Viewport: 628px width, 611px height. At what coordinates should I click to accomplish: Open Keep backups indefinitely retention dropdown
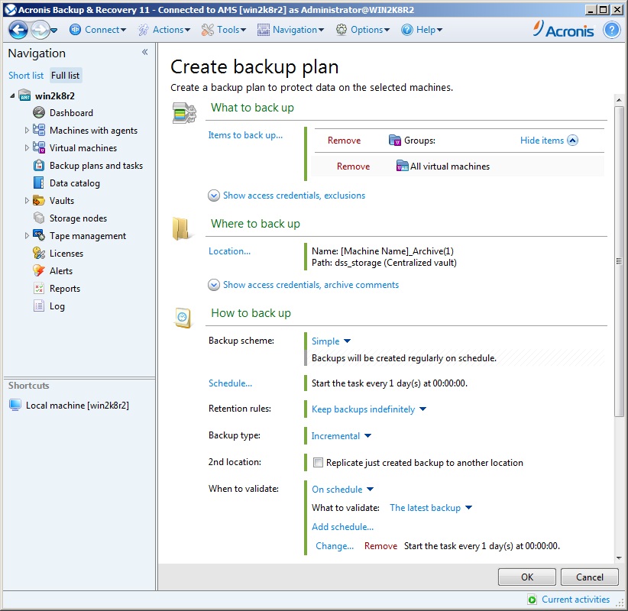coord(369,409)
